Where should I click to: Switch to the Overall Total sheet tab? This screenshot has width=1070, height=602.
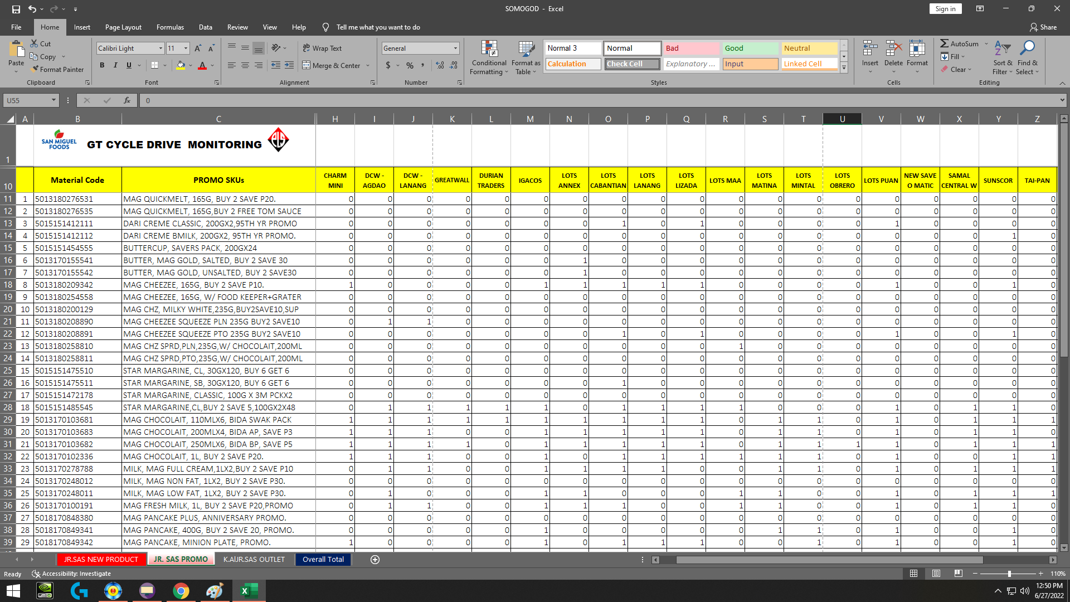[323, 560]
